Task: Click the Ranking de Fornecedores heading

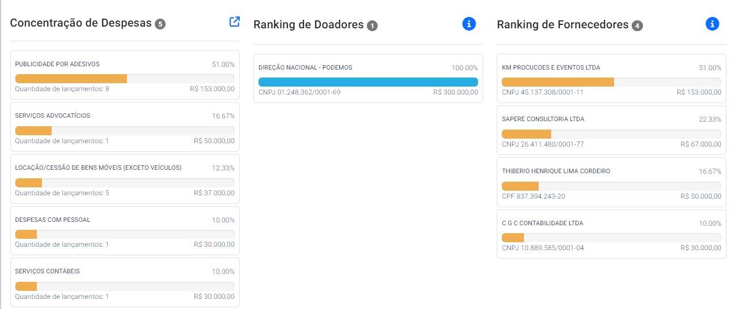Action: (x=562, y=25)
